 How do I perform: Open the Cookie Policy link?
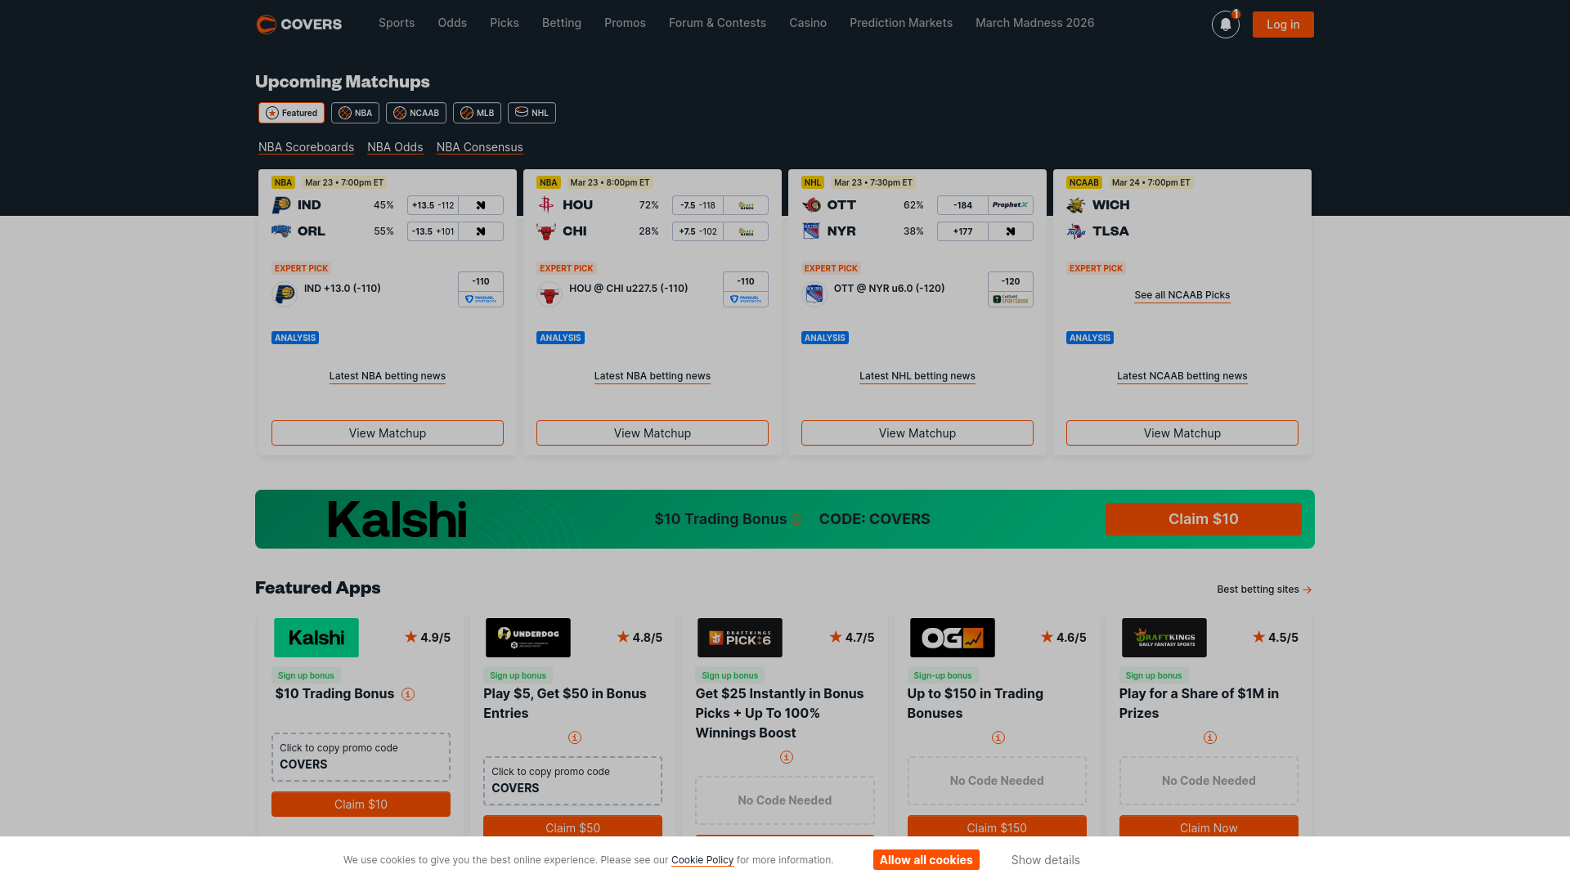click(702, 860)
